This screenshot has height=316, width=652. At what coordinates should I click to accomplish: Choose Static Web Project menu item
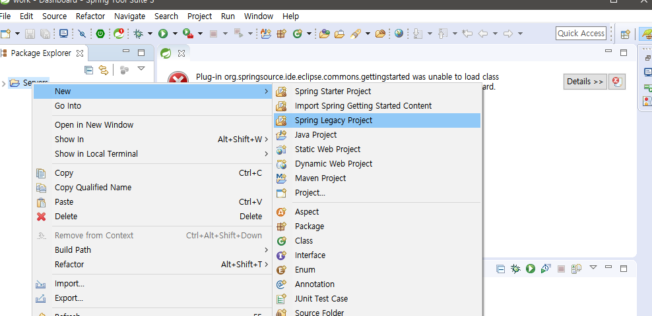coord(377,149)
